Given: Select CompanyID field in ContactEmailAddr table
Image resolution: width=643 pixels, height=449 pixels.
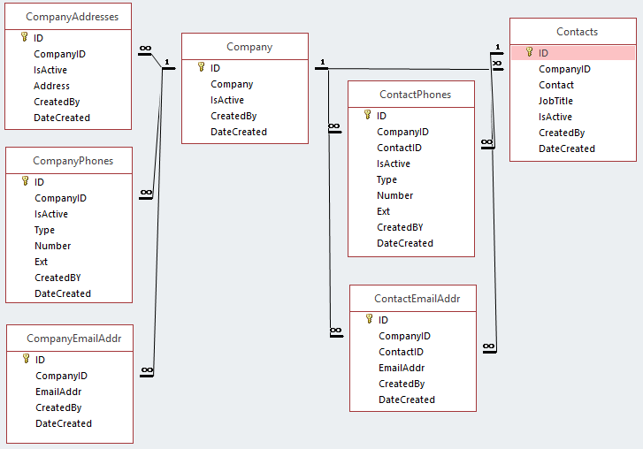Looking at the screenshot, I should point(404,337).
